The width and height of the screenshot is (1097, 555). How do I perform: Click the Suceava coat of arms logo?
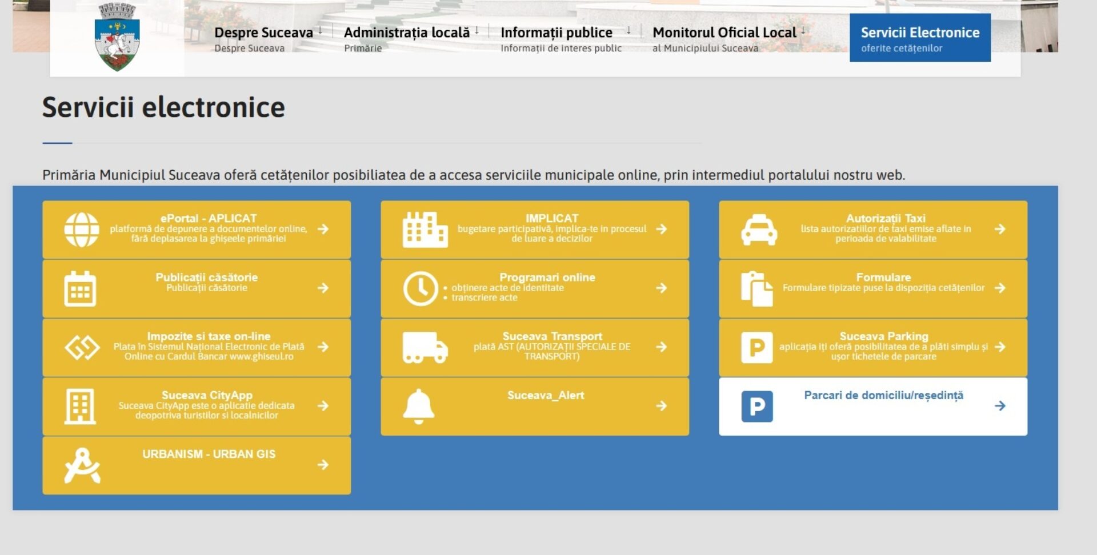[x=117, y=37]
